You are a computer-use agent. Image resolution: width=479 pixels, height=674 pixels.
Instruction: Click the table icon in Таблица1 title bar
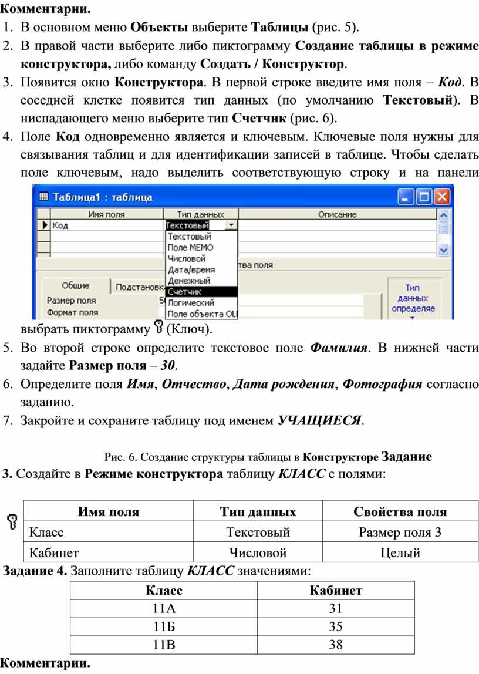coord(43,197)
